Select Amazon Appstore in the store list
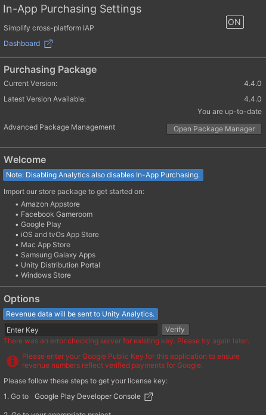 50,204
